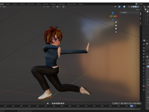The image size is (149, 112).
Task: Open the transform pivot point dropdown
Action: pyautogui.click(x=54, y=7)
